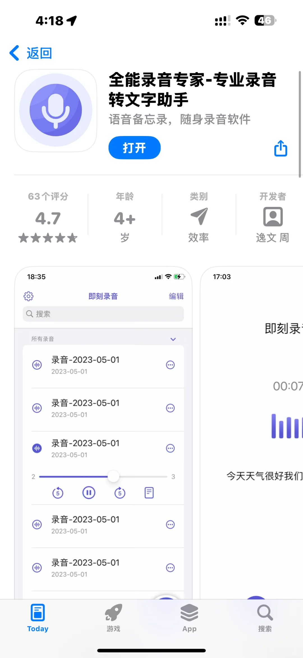Tap the purple microphone app icon

(x=56, y=110)
